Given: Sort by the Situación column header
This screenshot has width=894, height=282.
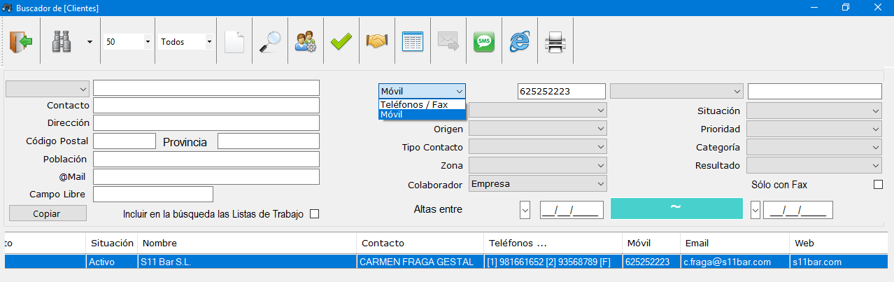Looking at the screenshot, I should click(112, 243).
